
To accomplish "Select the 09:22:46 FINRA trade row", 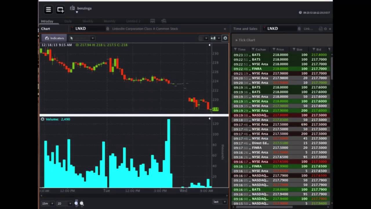I will (281, 69).
